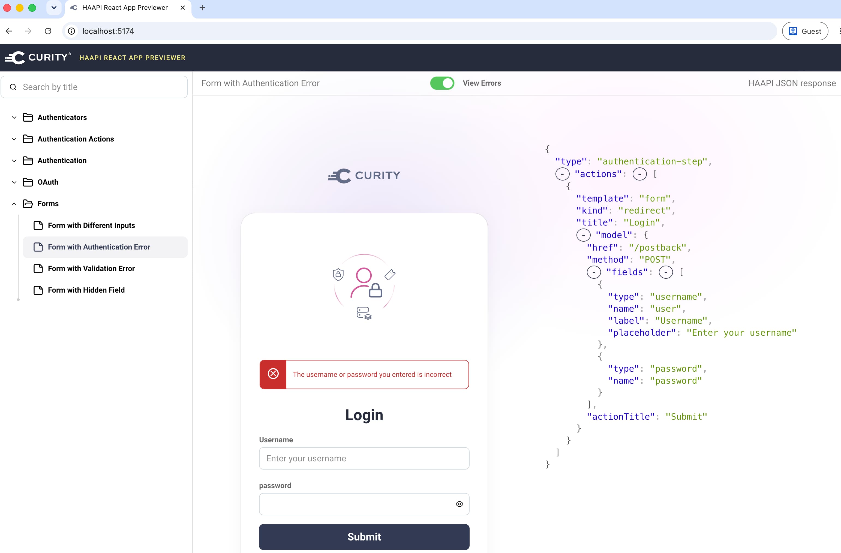Click the Search by title field

pos(94,87)
